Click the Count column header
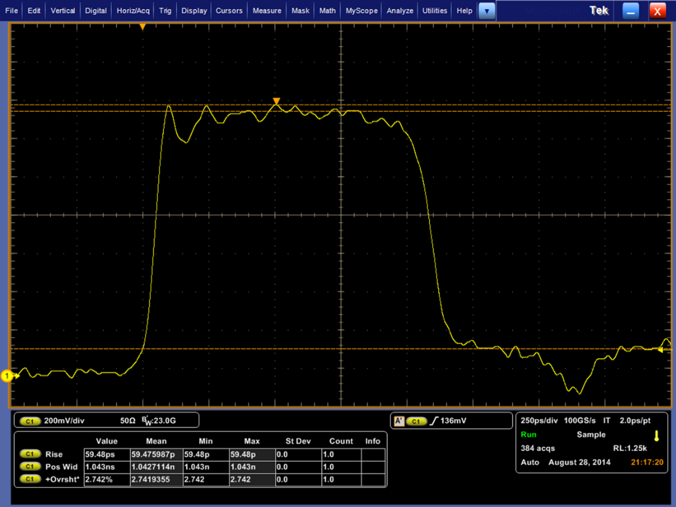 coord(341,441)
